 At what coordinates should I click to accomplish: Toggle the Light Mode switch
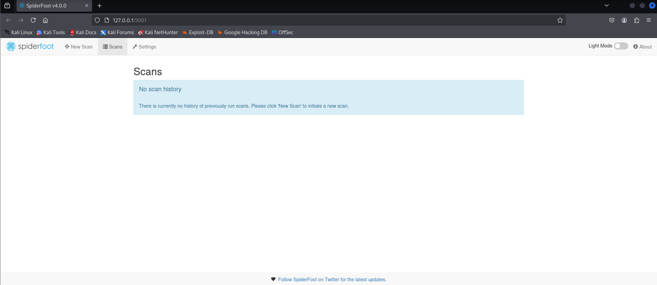(x=620, y=46)
